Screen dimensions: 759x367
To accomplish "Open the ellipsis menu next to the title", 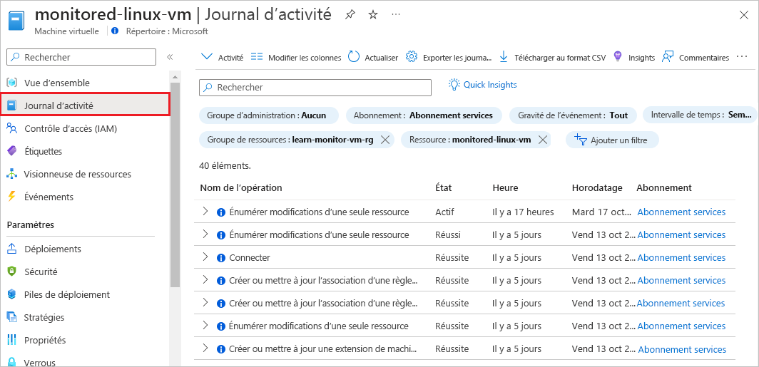I will [x=396, y=15].
